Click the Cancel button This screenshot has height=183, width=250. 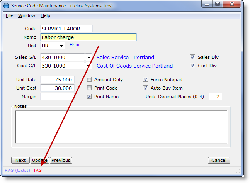coord(219,160)
